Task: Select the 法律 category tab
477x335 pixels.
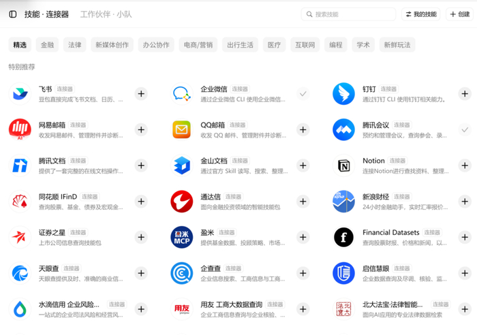Action: point(75,45)
